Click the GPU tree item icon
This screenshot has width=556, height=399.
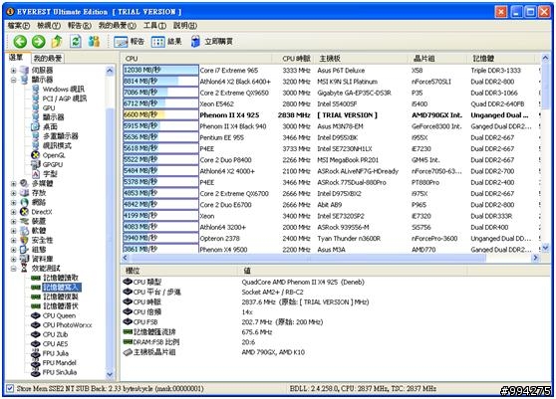35,107
